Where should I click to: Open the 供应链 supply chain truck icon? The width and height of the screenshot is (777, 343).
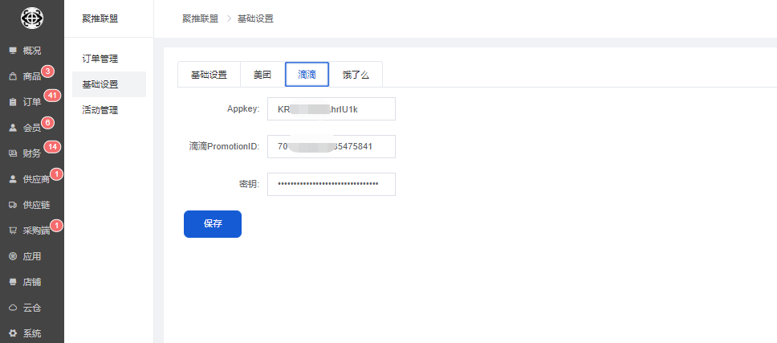coord(13,205)
